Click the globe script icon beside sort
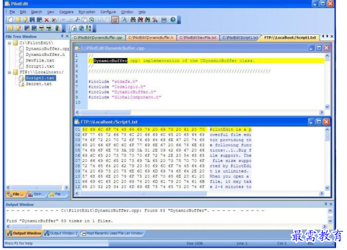The width and height of the screenshot is (347, 250). (x=82, y=28)
